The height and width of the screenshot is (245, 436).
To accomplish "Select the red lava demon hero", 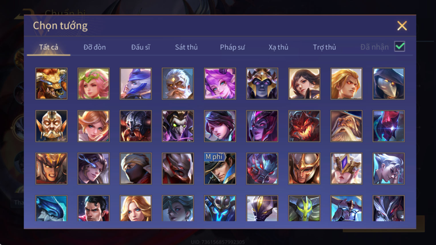I will coord(304,126).
